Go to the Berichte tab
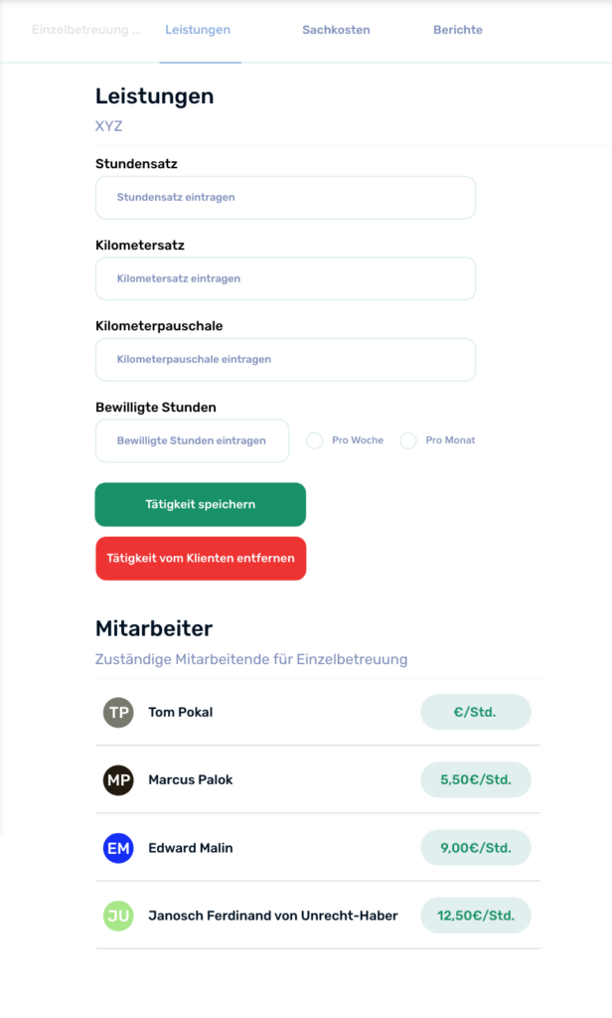Image resolution: width=612 pixels, height=1018 pixels. 458,30
